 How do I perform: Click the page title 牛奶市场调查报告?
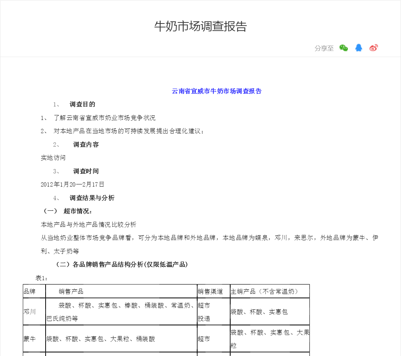click(200, 26)
